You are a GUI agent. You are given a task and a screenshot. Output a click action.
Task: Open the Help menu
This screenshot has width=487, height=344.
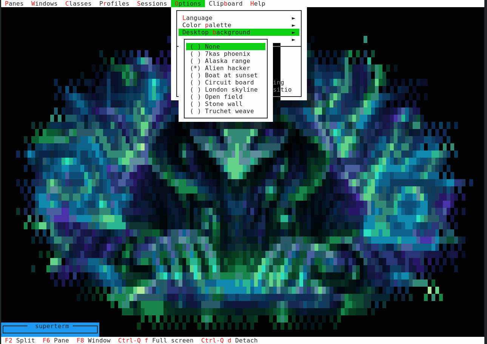[258, 3]
